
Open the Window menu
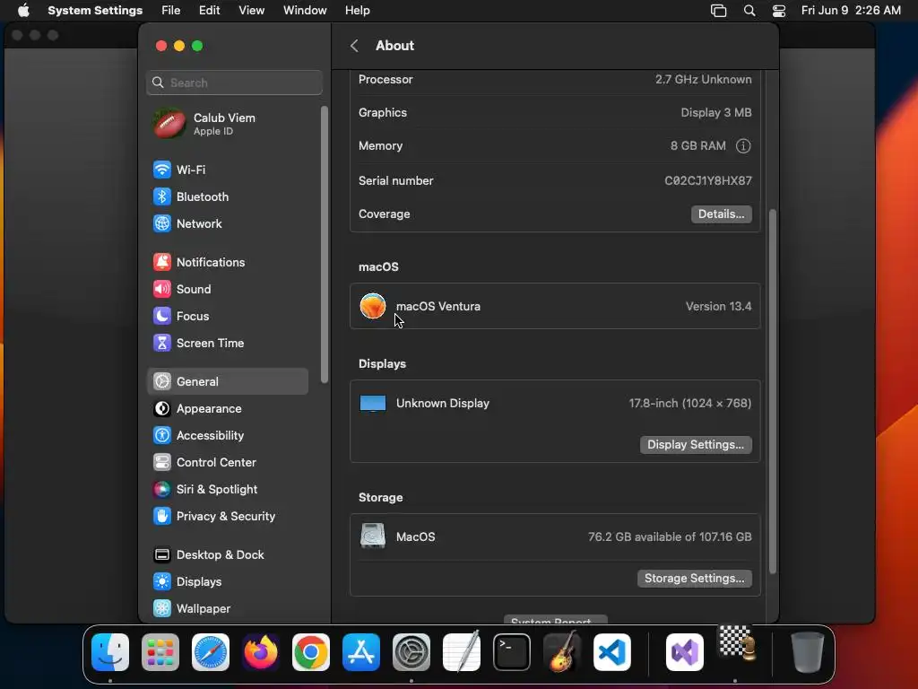pyautogui.click(x=305, y=11)
